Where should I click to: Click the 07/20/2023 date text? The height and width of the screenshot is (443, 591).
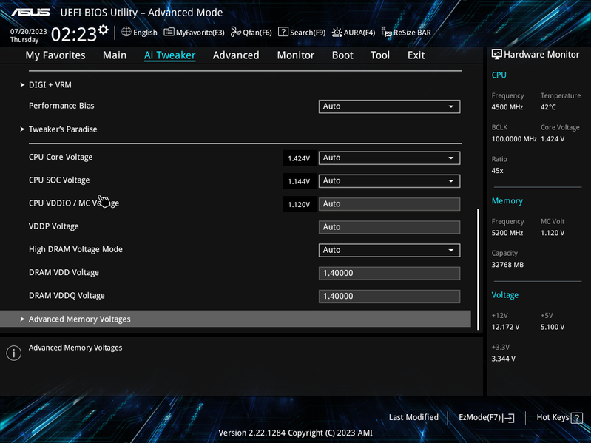click(x=29, y=32)
